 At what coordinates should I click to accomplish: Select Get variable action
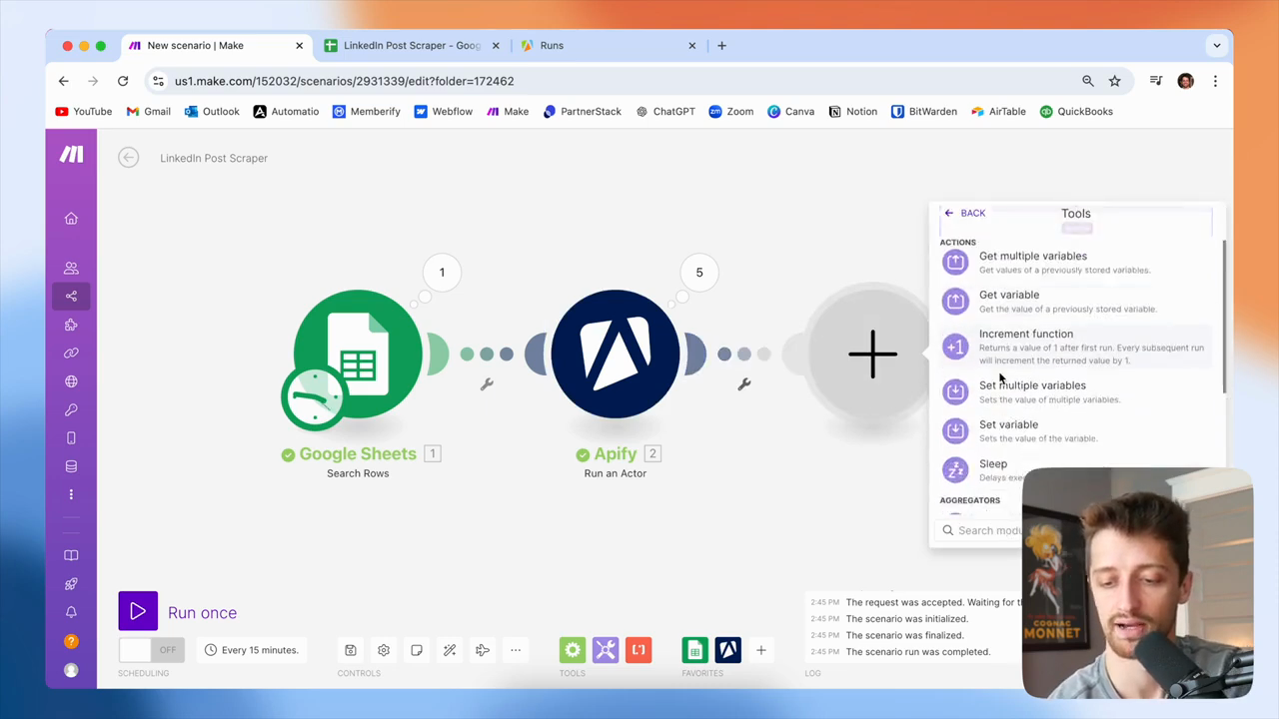pos(1075,301)
